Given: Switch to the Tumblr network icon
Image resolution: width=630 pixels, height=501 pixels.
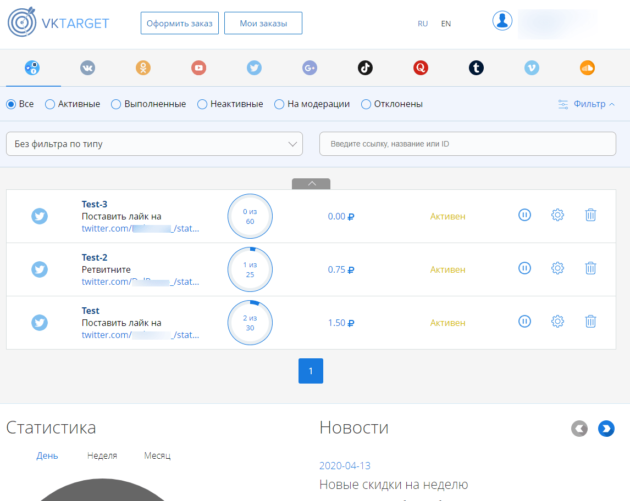Looking at the screenshot, I should point(476,68).
